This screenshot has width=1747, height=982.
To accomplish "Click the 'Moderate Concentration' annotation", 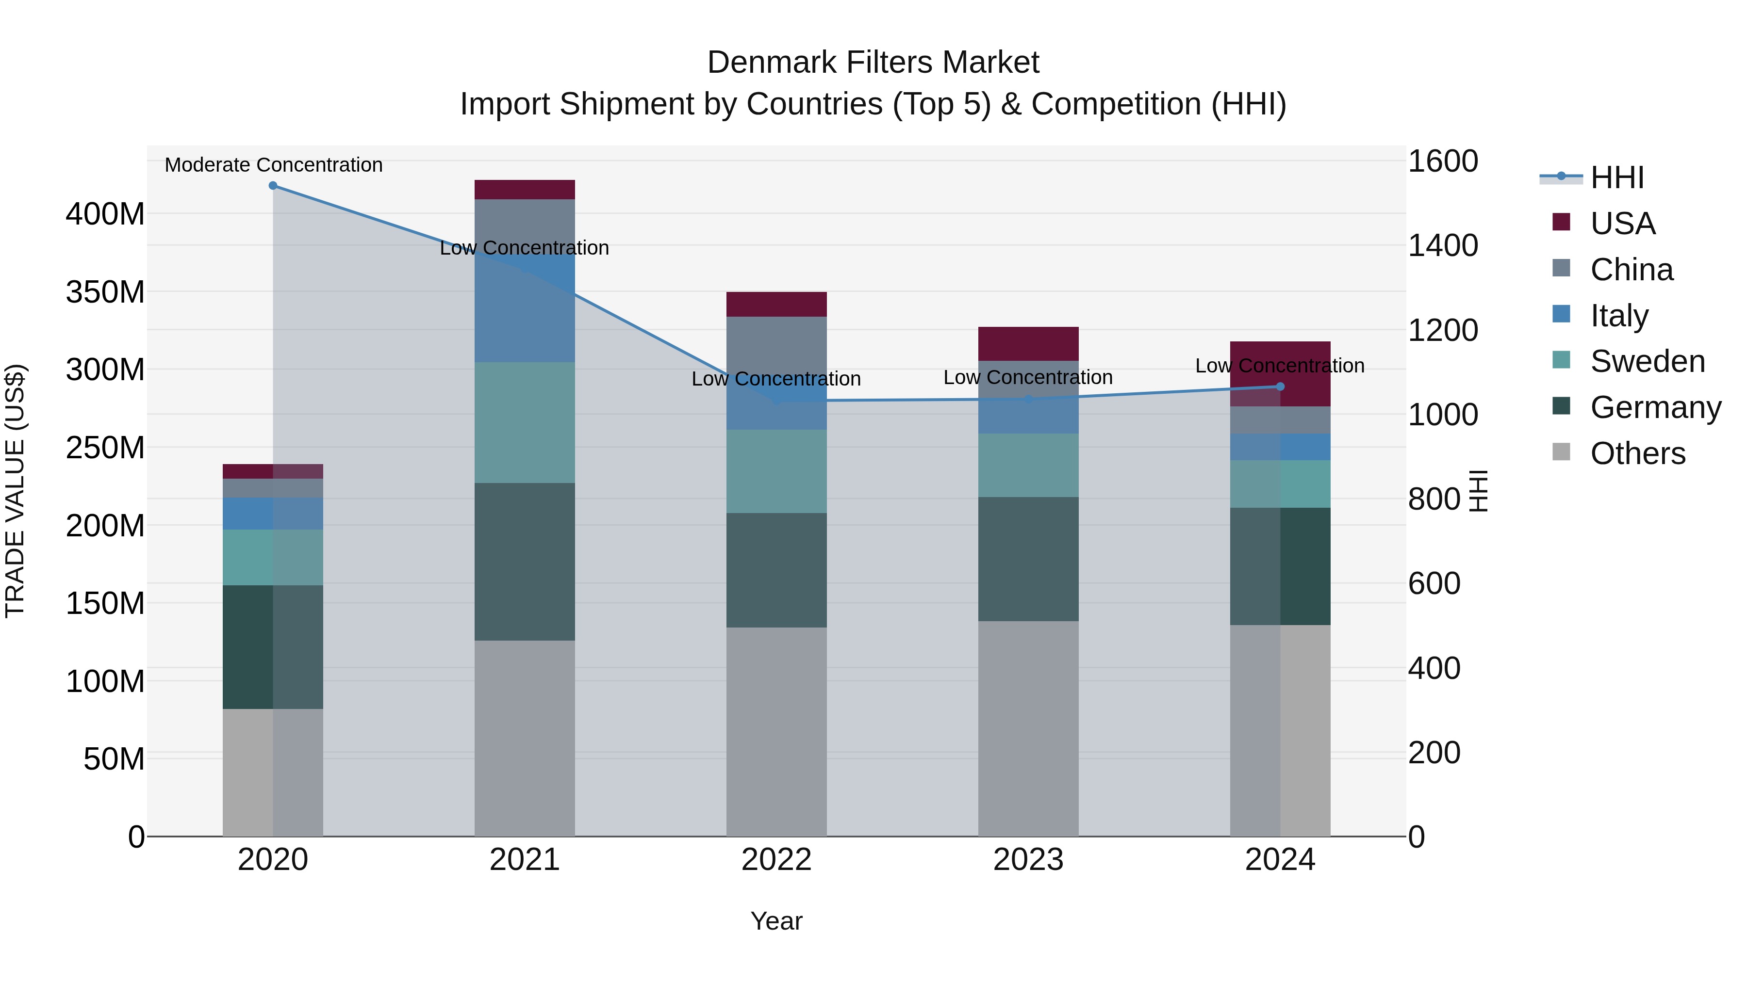I will (273, 165).
